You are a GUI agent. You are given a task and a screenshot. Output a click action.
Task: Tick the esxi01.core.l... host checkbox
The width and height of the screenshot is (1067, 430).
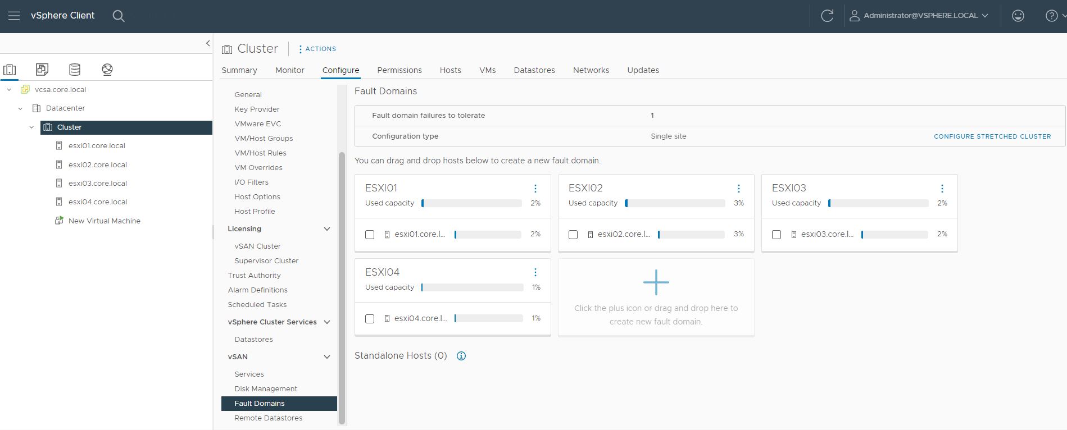click(370, 235)
